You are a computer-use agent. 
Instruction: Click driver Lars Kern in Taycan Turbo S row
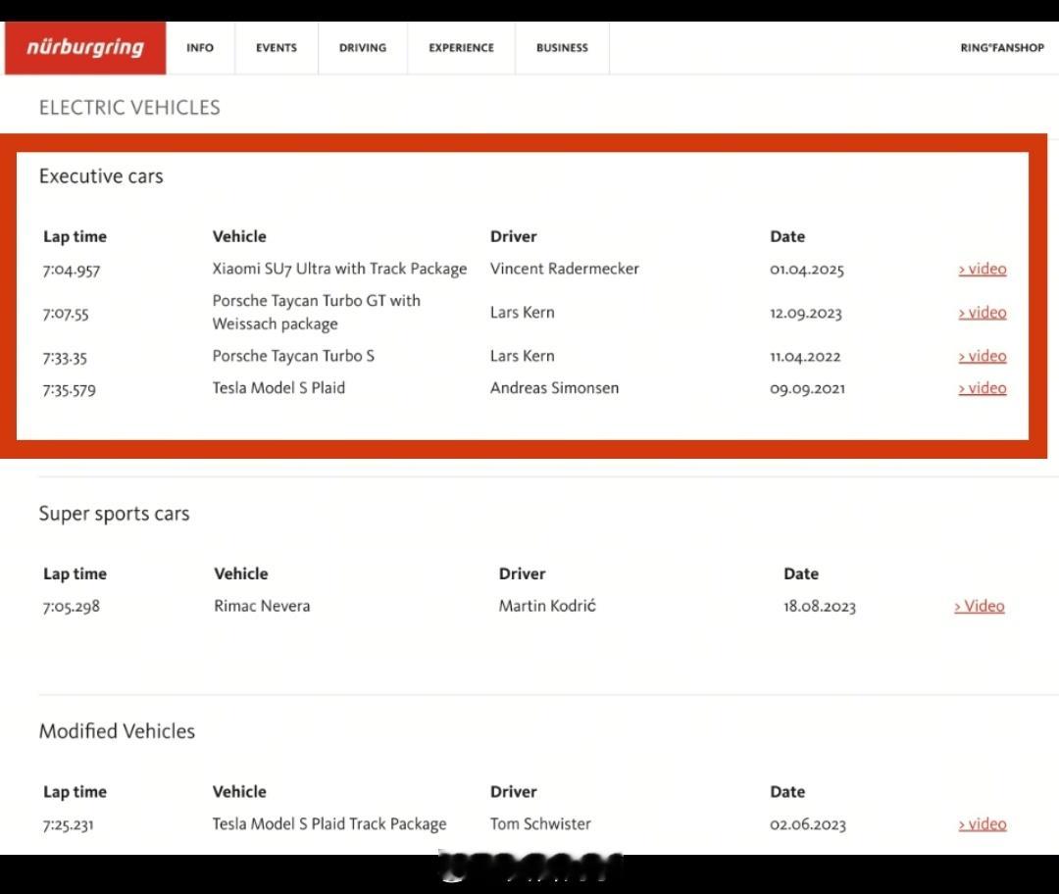pyautogui.click(x=522, y=356)
